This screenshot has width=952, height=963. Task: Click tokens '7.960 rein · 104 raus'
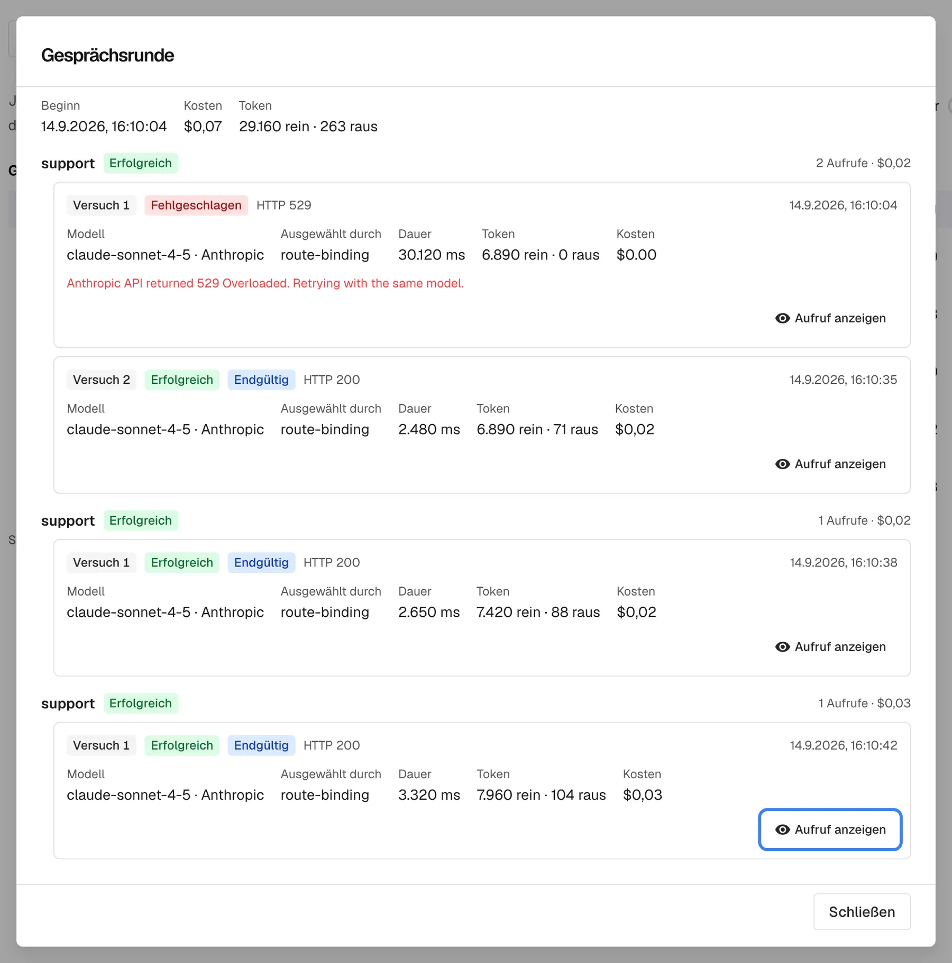point(541,795)
